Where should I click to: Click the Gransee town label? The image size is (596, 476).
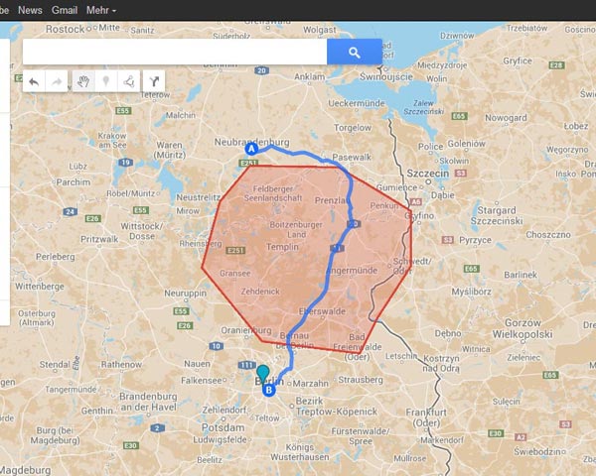tap(235, 273)
